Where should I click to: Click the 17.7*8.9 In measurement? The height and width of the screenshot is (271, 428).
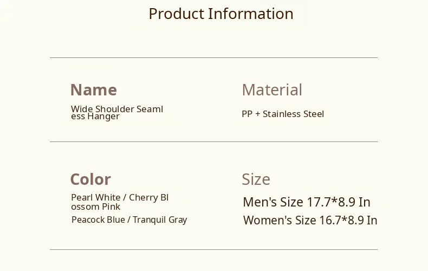(339, 202)
